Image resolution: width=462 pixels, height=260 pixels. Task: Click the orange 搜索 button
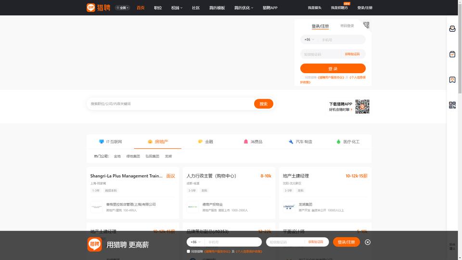coord(264,104)
